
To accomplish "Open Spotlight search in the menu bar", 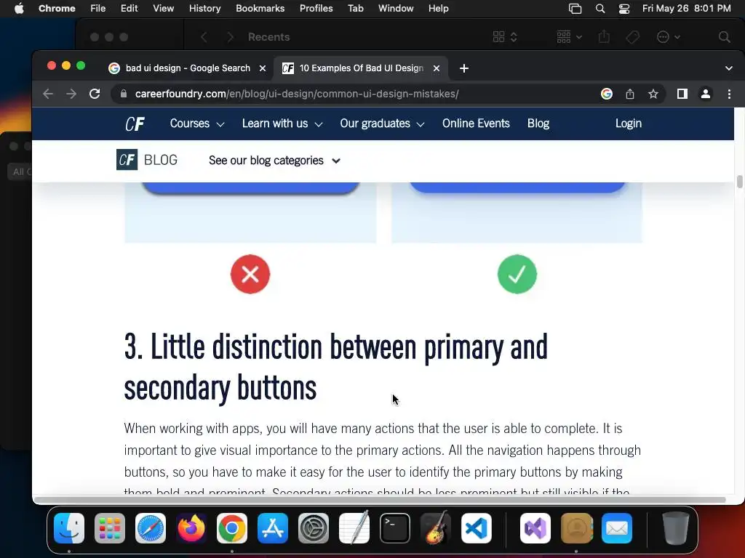I will [600, 9].
